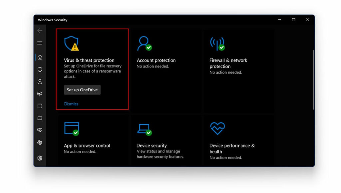Open App & browser control heading

pyautogui.click(x=87, y=146)
